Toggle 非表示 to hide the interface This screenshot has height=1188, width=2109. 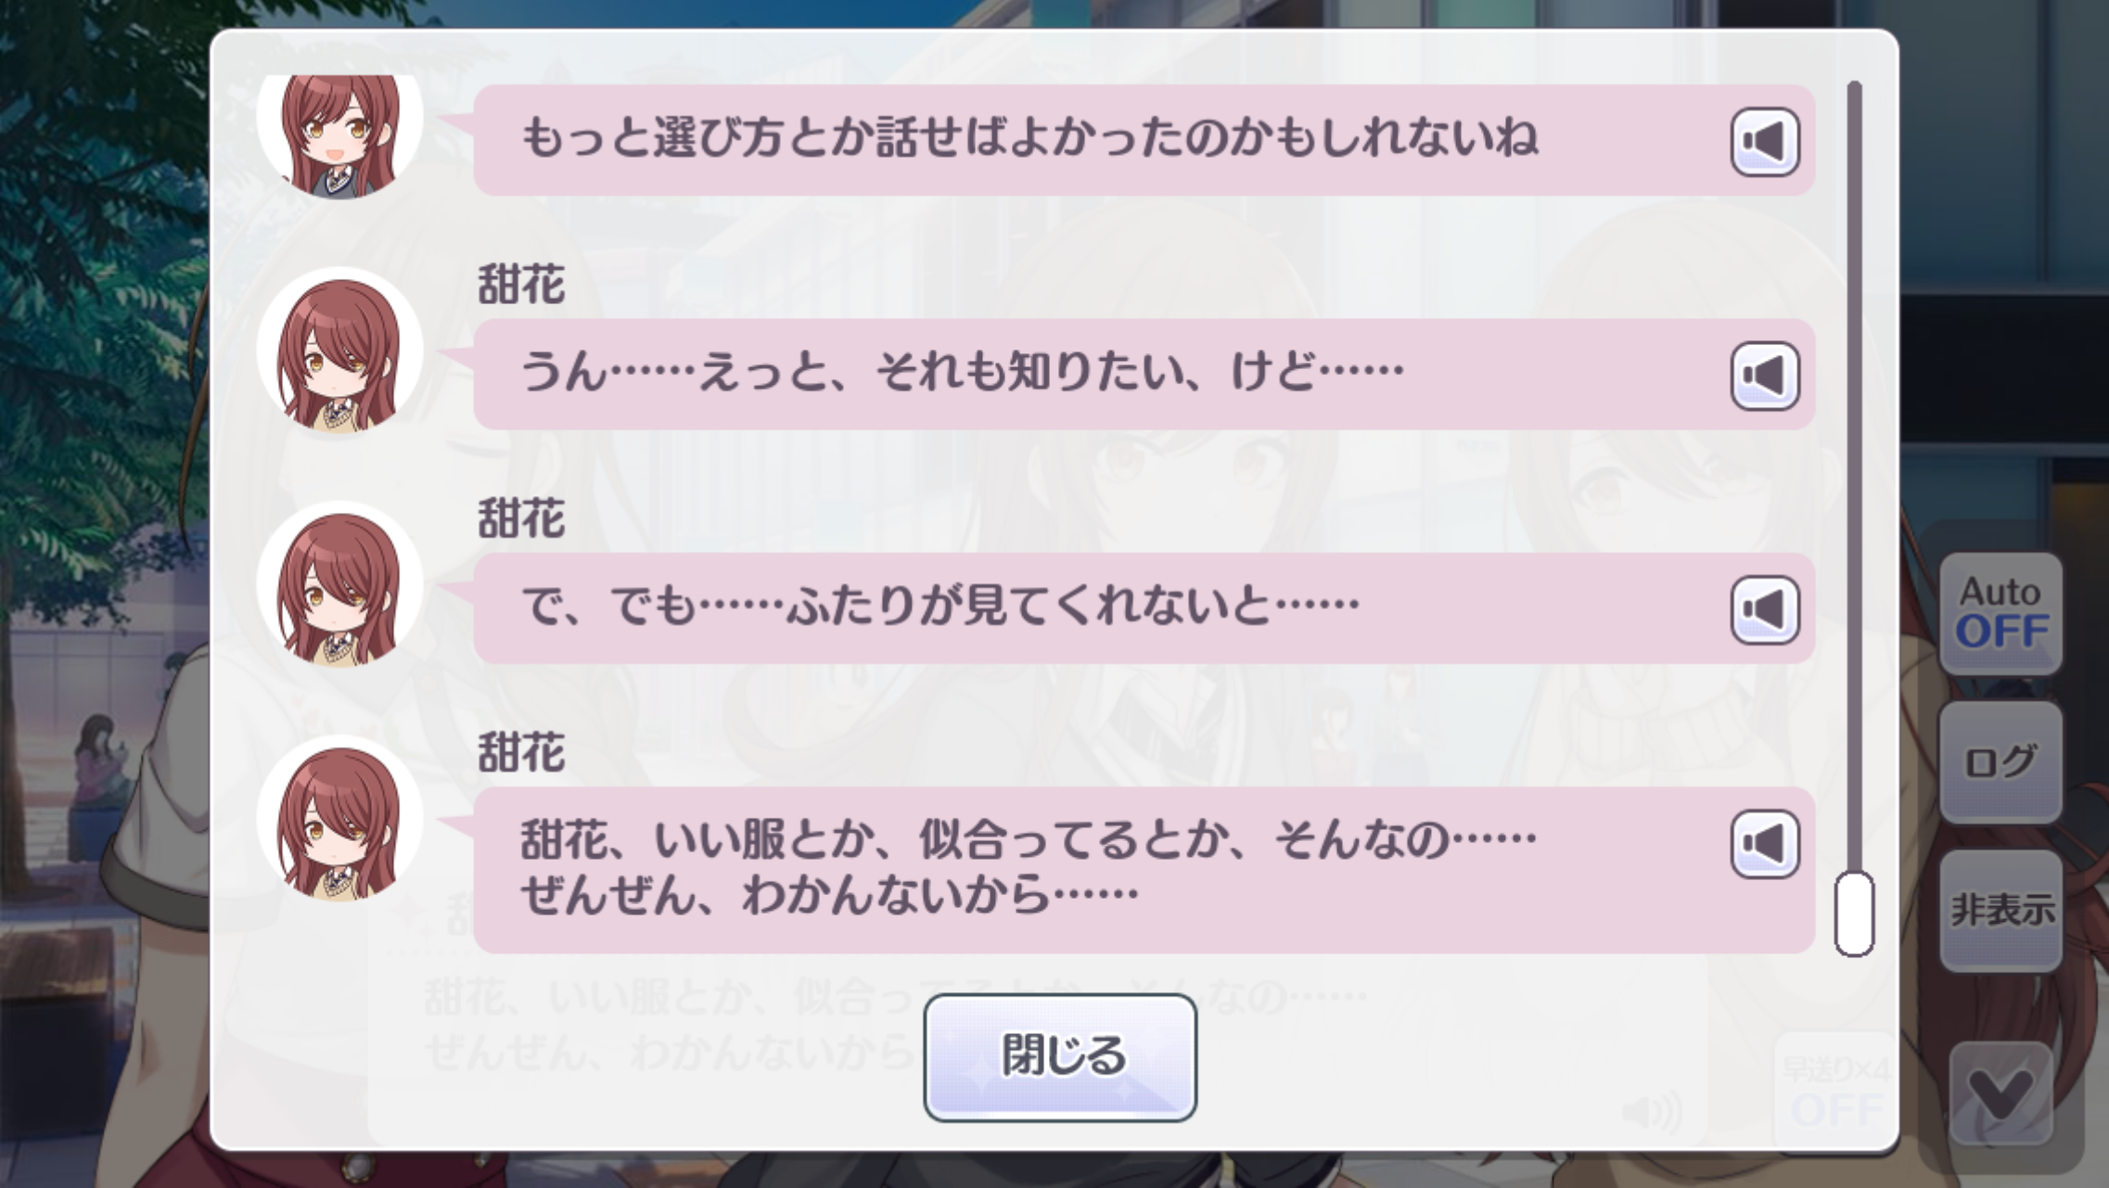click(2000, 911)
